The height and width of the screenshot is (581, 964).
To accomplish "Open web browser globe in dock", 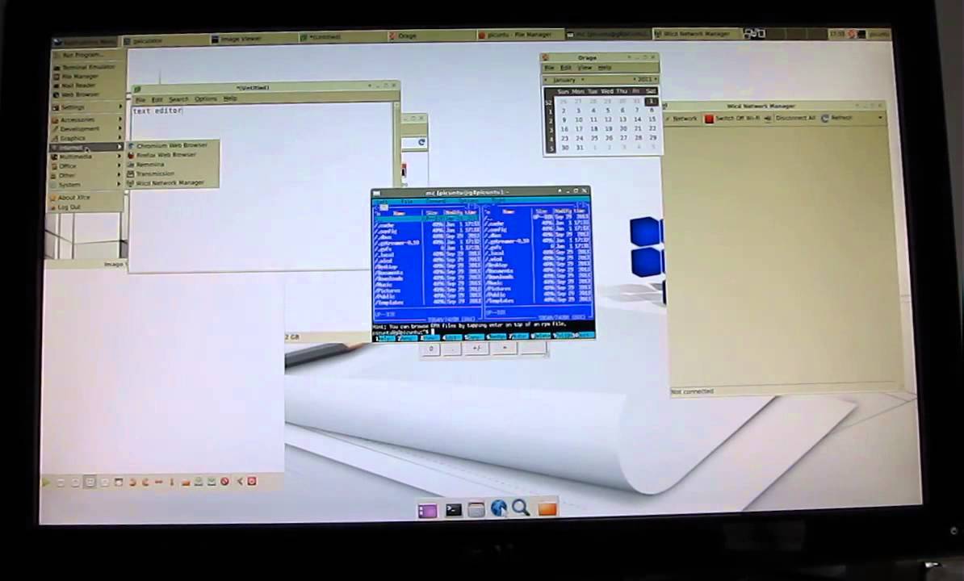I will [499, 508].
